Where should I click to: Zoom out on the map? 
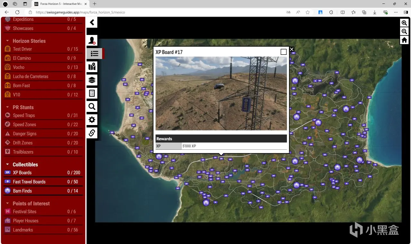pos(404,31)
